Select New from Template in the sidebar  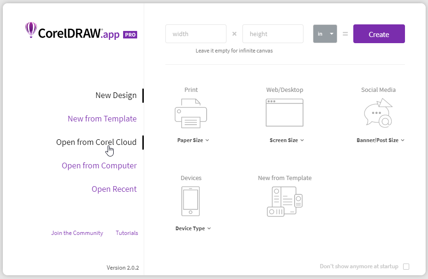[x=102, y=119]
